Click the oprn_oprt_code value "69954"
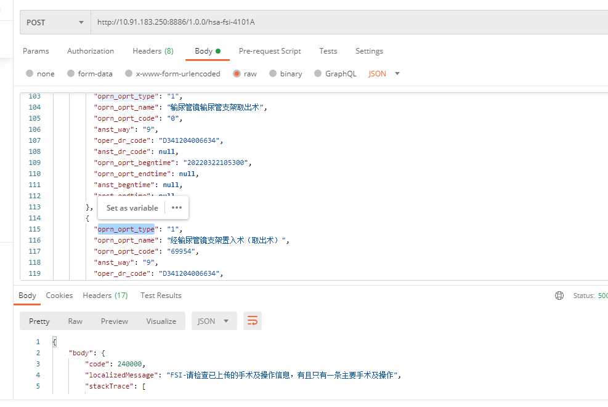608x407 pixels. pos(181,251)
